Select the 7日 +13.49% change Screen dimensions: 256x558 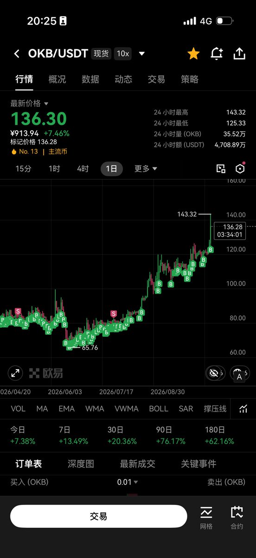74,436
